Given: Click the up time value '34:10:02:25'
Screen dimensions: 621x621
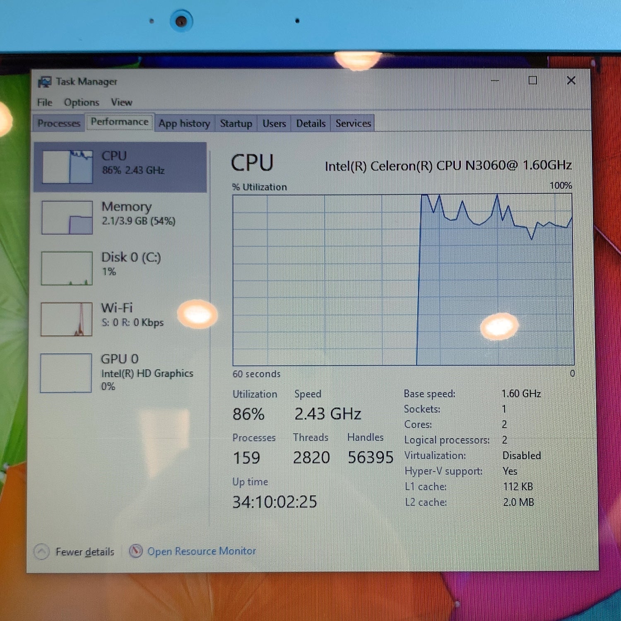Looking at the screenshot, I should 274,502.
